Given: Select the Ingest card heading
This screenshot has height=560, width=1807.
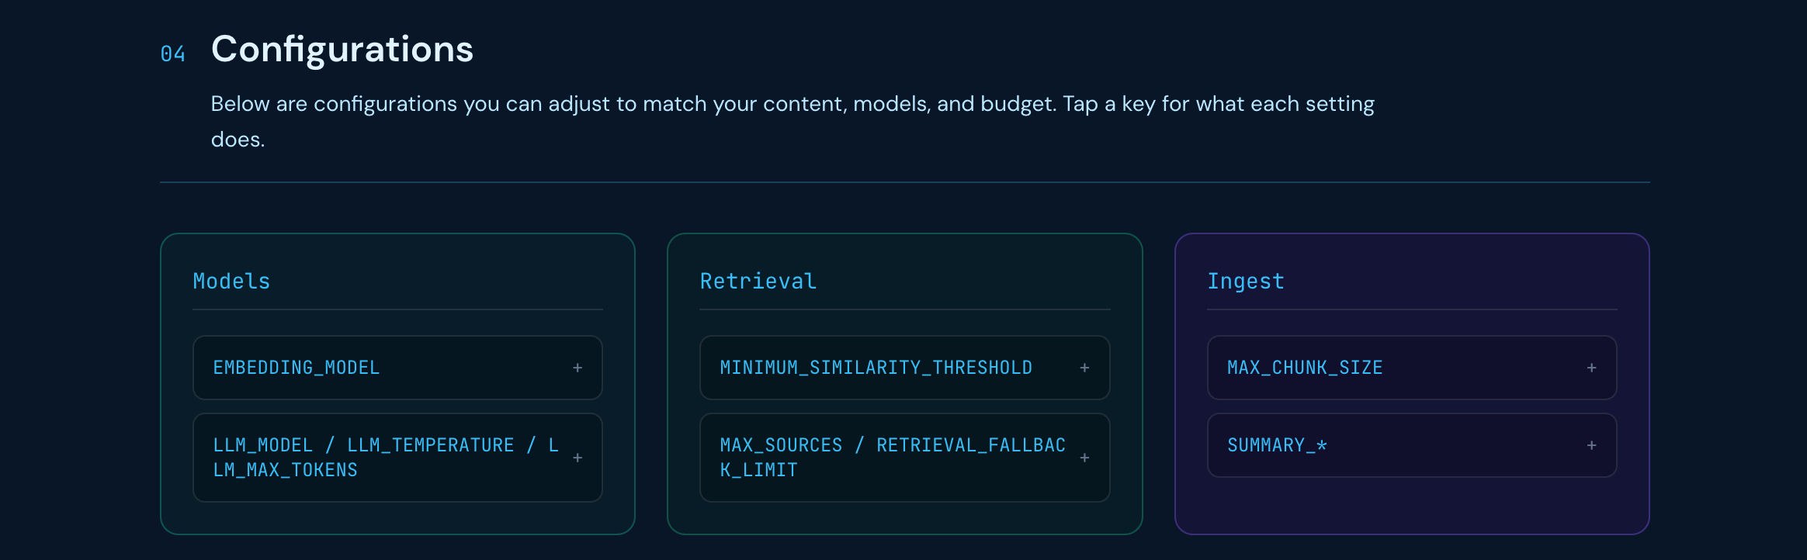Looking at the screenshot, I should 1246,281.
